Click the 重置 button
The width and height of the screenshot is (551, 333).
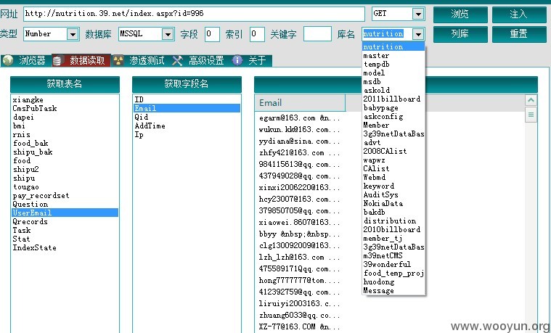(519, 34)
